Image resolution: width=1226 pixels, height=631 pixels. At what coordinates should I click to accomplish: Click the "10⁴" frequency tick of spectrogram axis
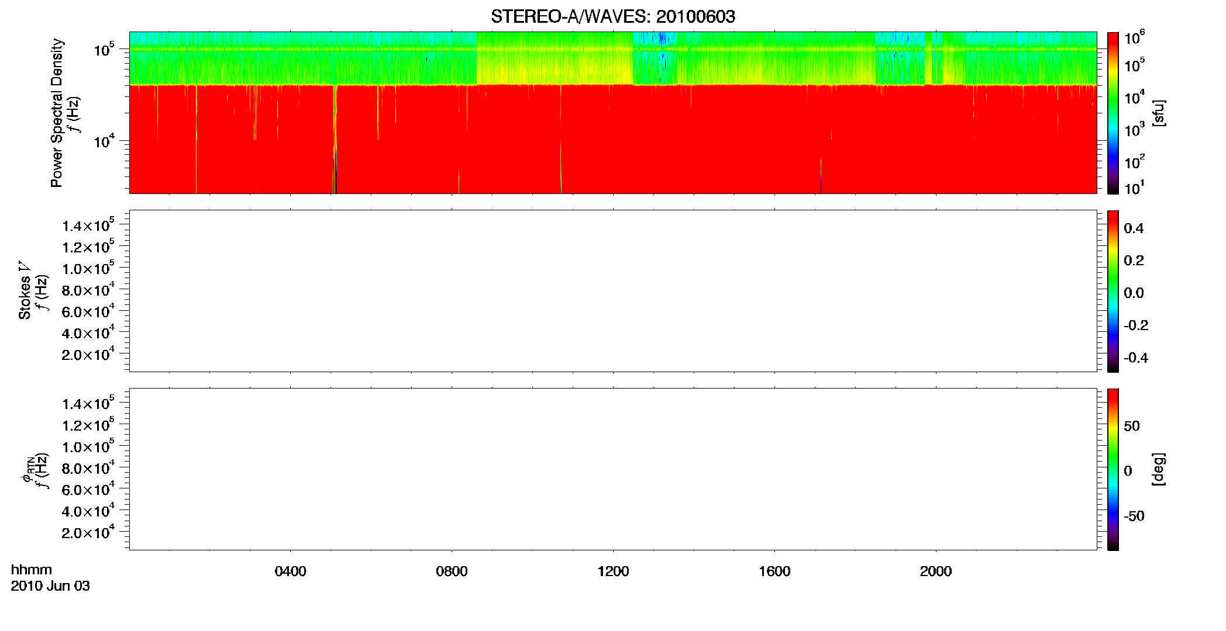click(x=104, y=141)
